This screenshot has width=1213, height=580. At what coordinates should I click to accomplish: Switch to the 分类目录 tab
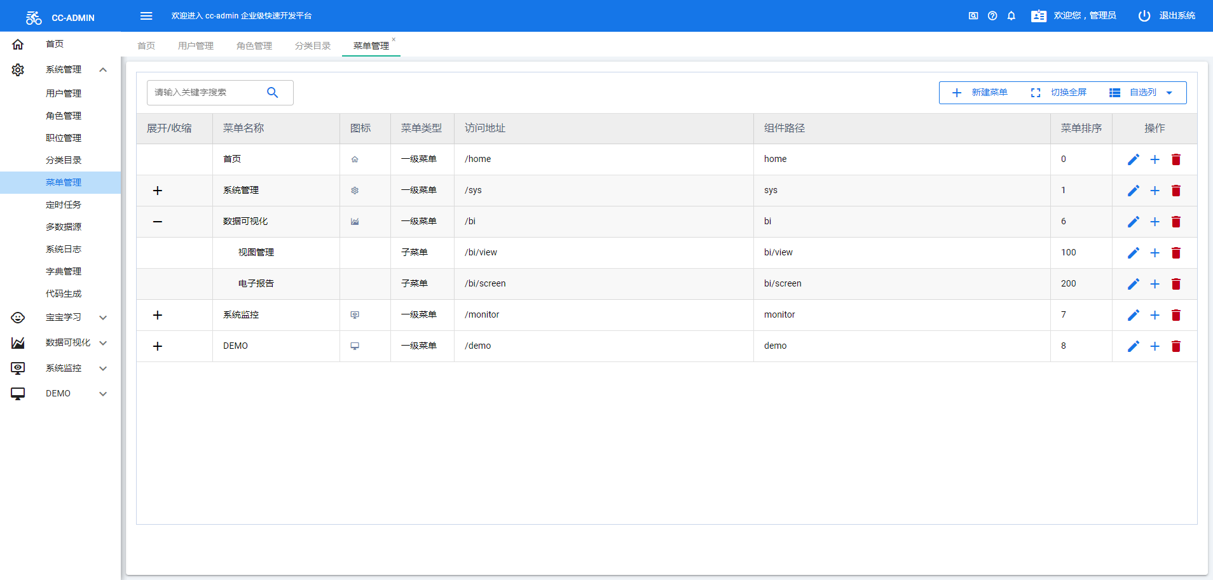coord(313,46)
